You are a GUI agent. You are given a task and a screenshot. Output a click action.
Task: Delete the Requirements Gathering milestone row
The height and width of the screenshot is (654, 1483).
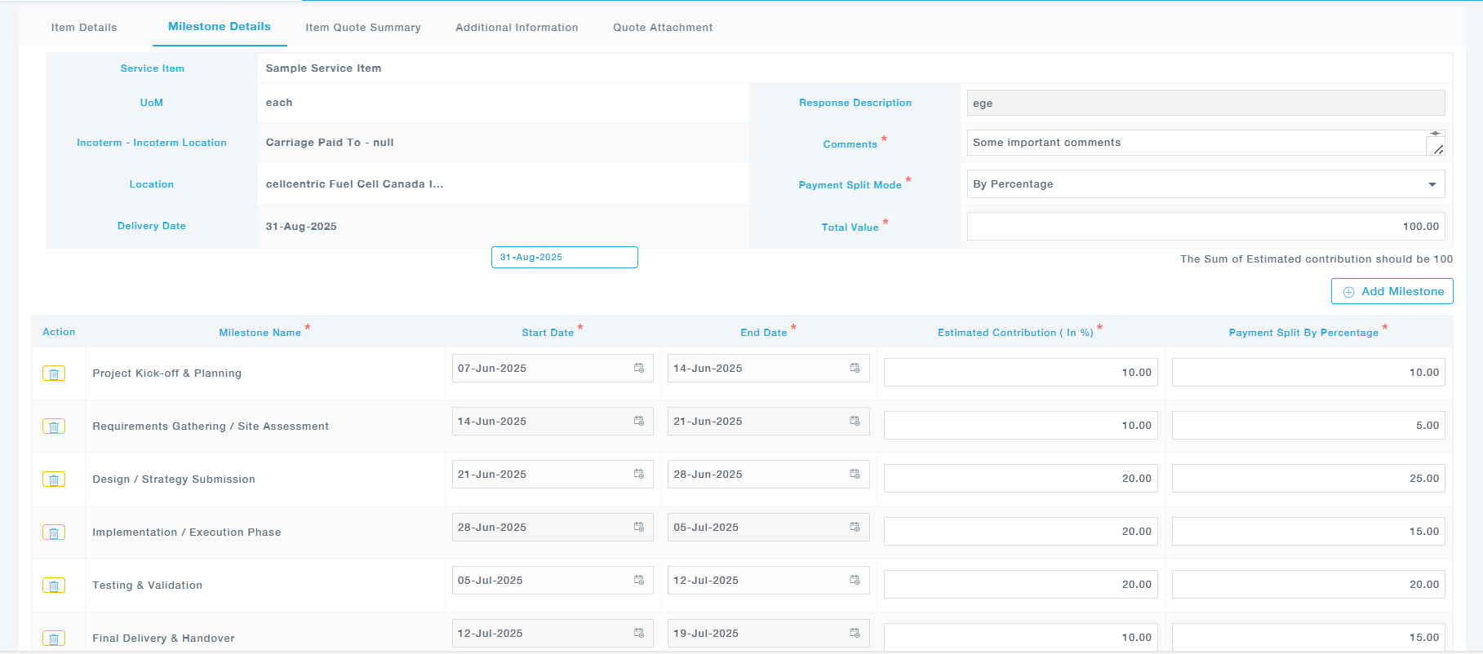54,426
